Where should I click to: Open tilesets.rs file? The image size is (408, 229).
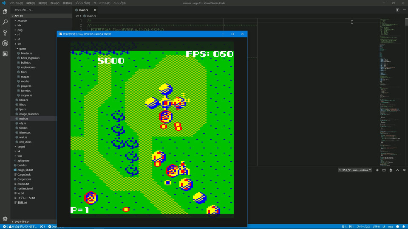coord(25,132)
